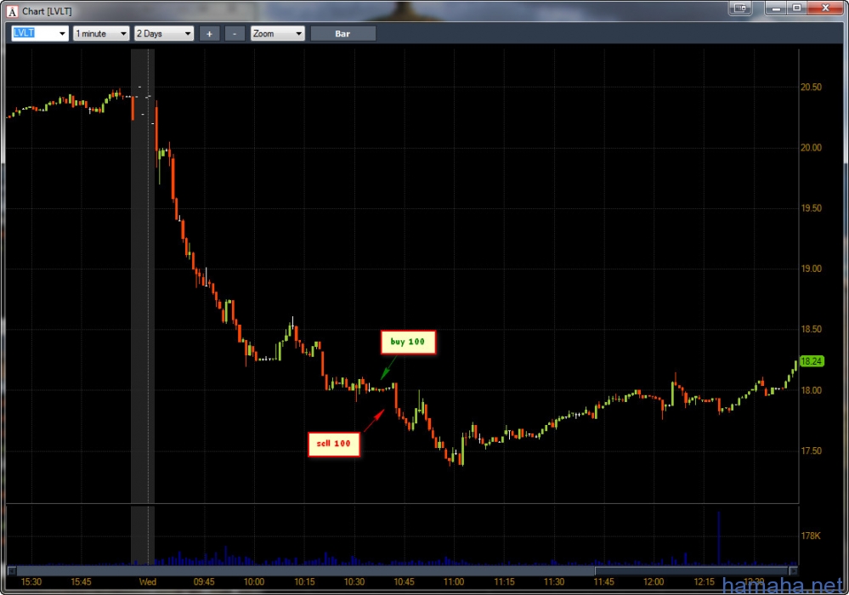Image resolution: width=849 pixels, height=595 pixels.
Task: Click the scrollbar right arrow
Action: point(793,570)
